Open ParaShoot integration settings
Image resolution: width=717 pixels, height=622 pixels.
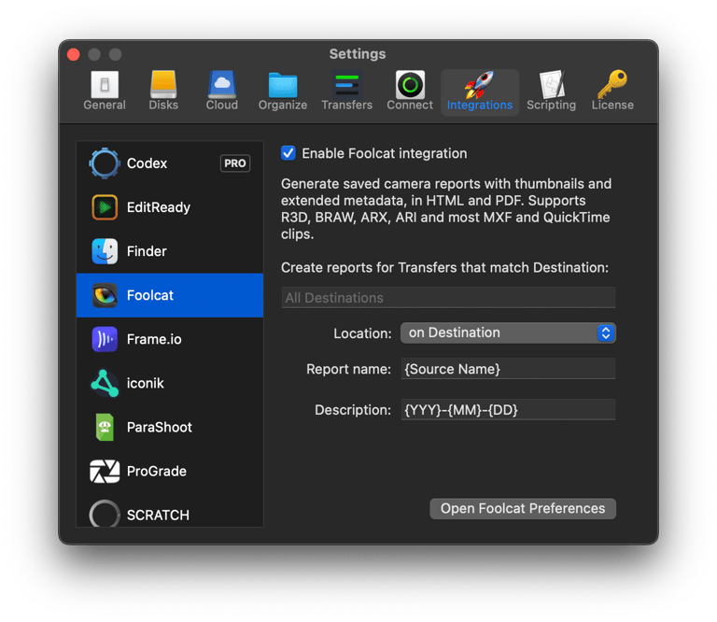point(159,427)
